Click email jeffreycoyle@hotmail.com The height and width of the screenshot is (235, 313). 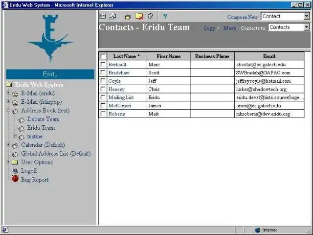pos(264,81)
